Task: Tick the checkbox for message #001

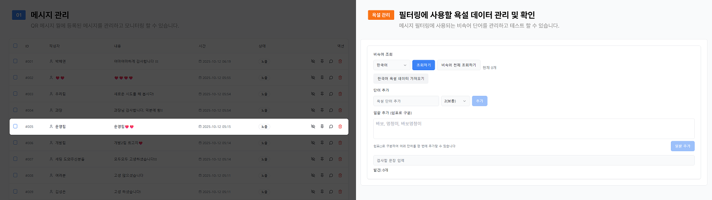Action: point(15,61)
